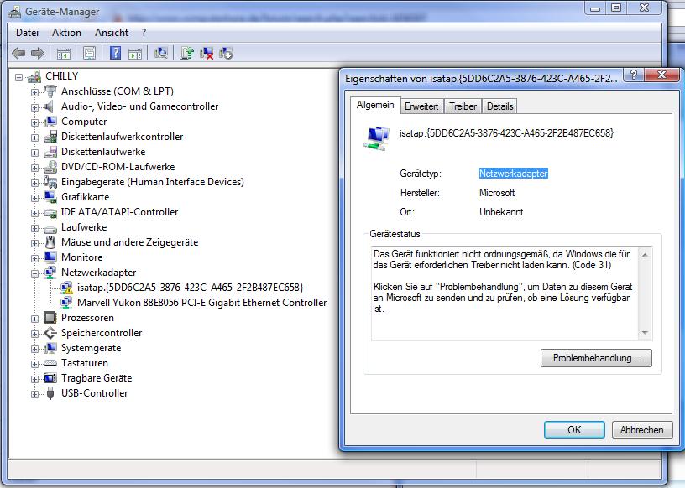The height and width of the screenshot is (488, 685).
Task: Expand the Laufwerke node
Action: pos(34,228)
